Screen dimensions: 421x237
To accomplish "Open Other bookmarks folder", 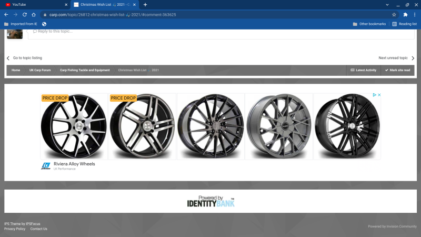I will (x=369, y=24).
